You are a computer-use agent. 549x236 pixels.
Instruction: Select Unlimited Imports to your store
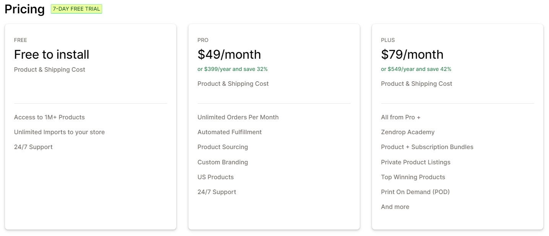pos(59,132)
